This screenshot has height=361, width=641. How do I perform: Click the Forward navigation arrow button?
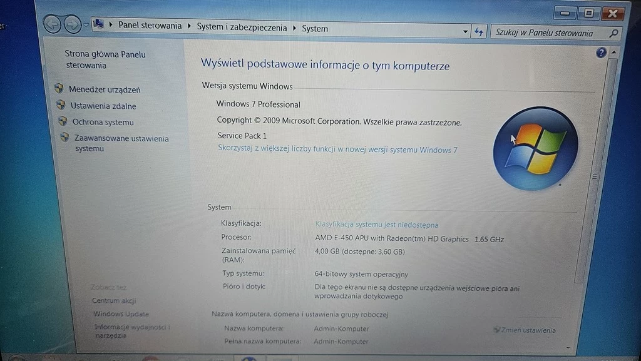coord(72,25)
